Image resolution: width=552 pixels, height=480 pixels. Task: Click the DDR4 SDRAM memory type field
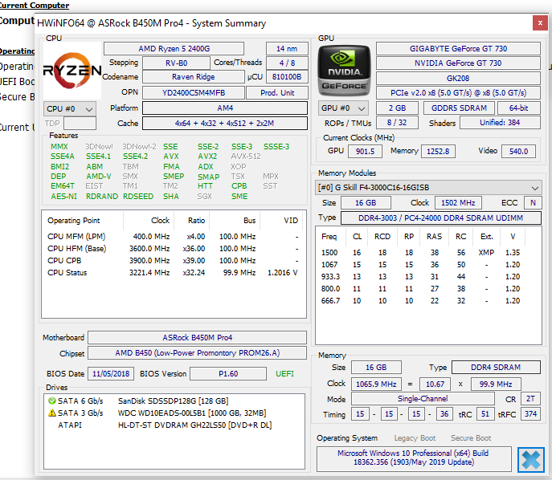pos(496,367)
